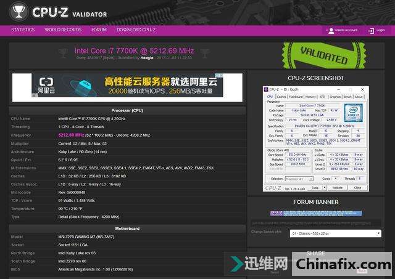395x279 pixels.
Task: Open the CPU-Z screenshot thumbnail
Action: tap(316, 139)
